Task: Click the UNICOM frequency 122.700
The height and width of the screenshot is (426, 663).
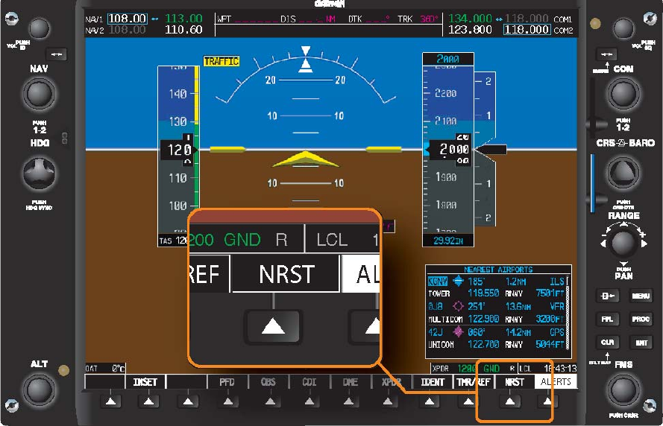Action: (x=483, y=344)
